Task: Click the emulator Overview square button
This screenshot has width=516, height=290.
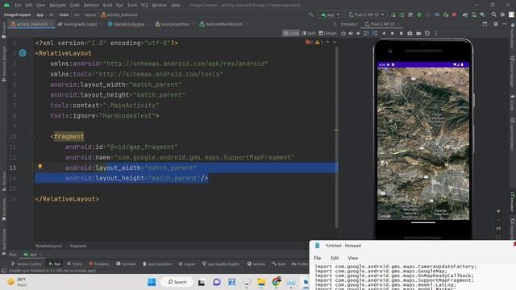Action: point(401,33)
